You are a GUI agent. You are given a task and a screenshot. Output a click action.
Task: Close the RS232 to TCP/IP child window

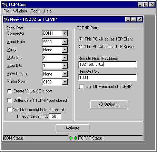140,19
